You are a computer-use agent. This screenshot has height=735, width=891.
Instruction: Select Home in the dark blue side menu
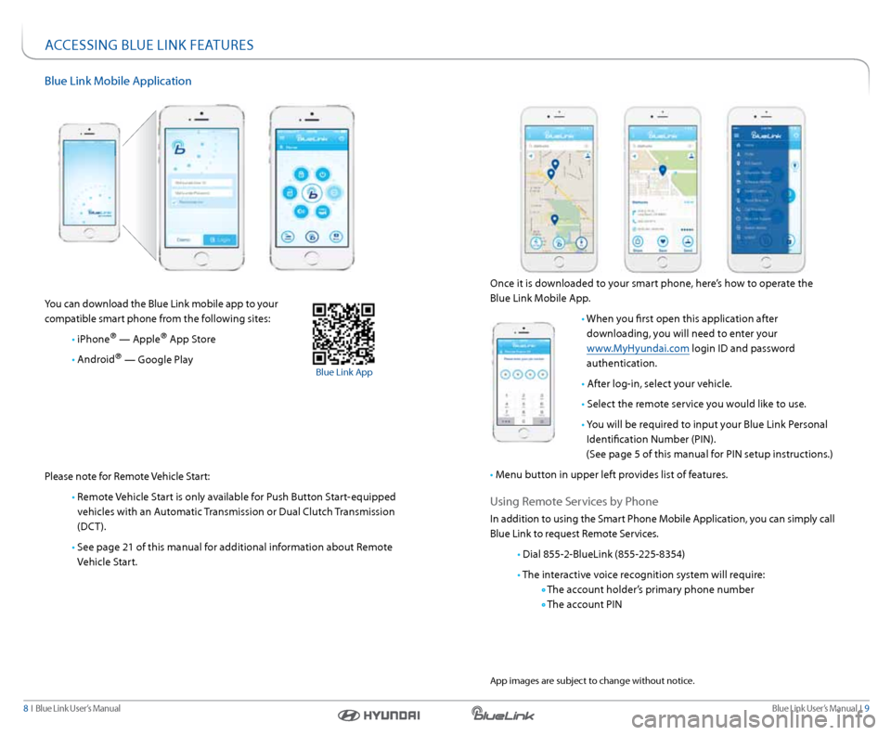pos(760,146)
